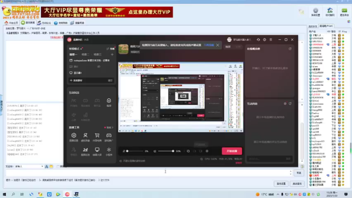Viewport: 352px width, 198px height.
Task: Adjust the microphone volume slider
Action: (135, 151)
